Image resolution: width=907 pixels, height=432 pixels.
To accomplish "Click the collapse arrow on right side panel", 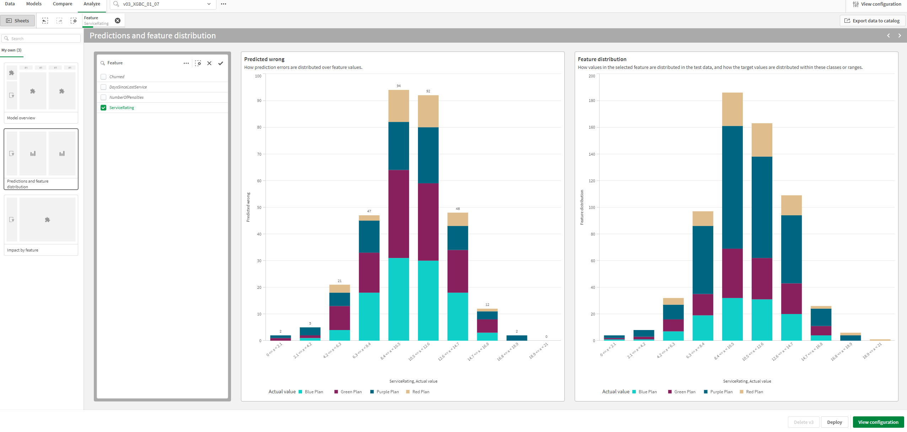I will (x=901, y=35).
